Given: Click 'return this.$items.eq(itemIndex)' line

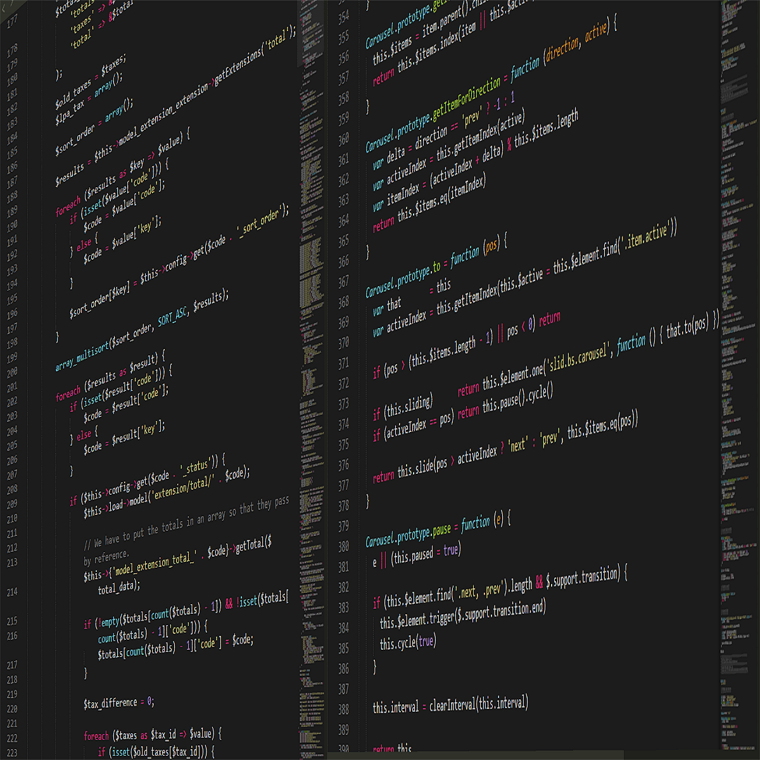Looking at the screenshot, I should tap(429, 205).
